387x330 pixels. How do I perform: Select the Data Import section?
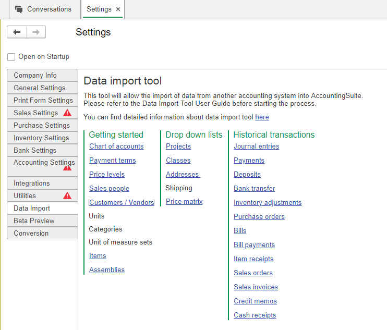point(42,209)
